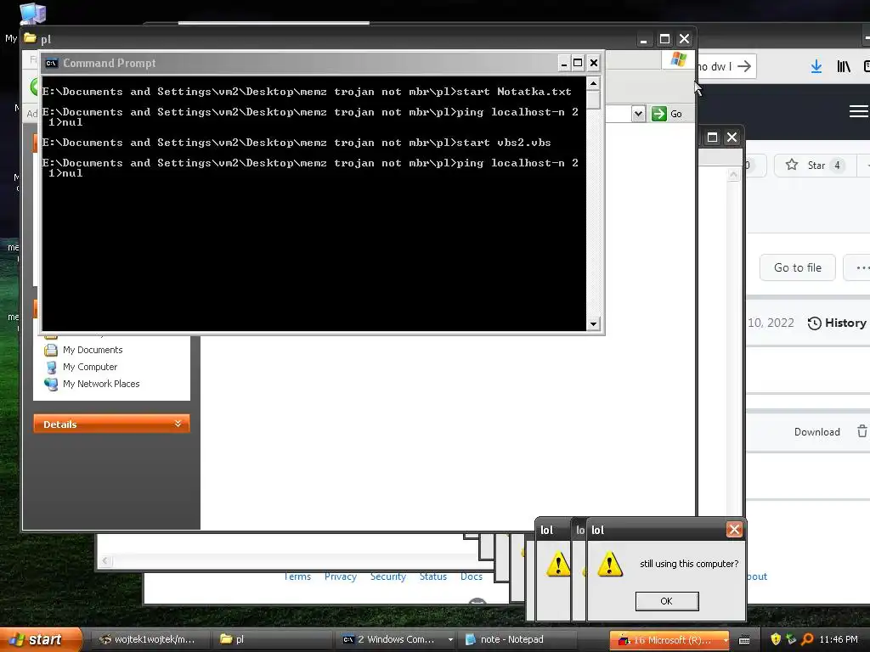Click the History clock icon

click(x=814, y=323)
